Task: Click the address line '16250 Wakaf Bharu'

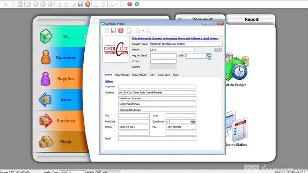Action: [157, 104]
